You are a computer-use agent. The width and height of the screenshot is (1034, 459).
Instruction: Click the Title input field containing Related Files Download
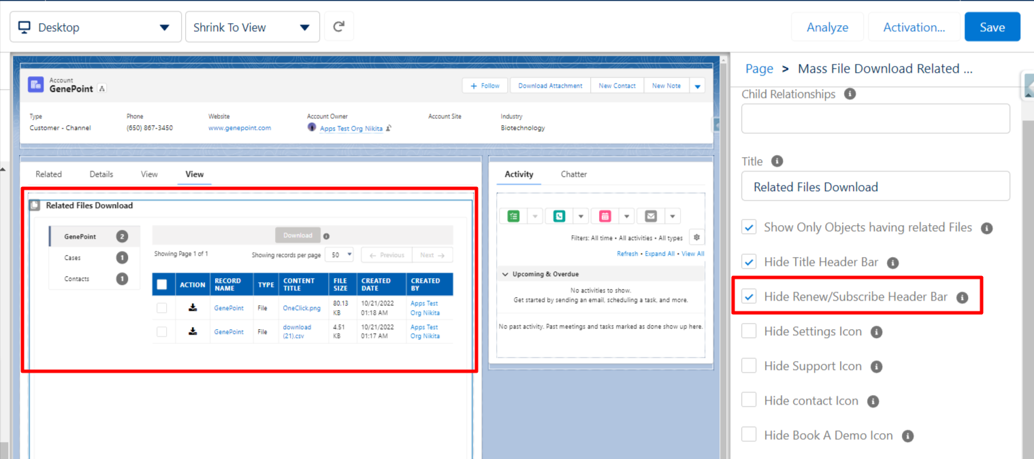click(875, 186)
